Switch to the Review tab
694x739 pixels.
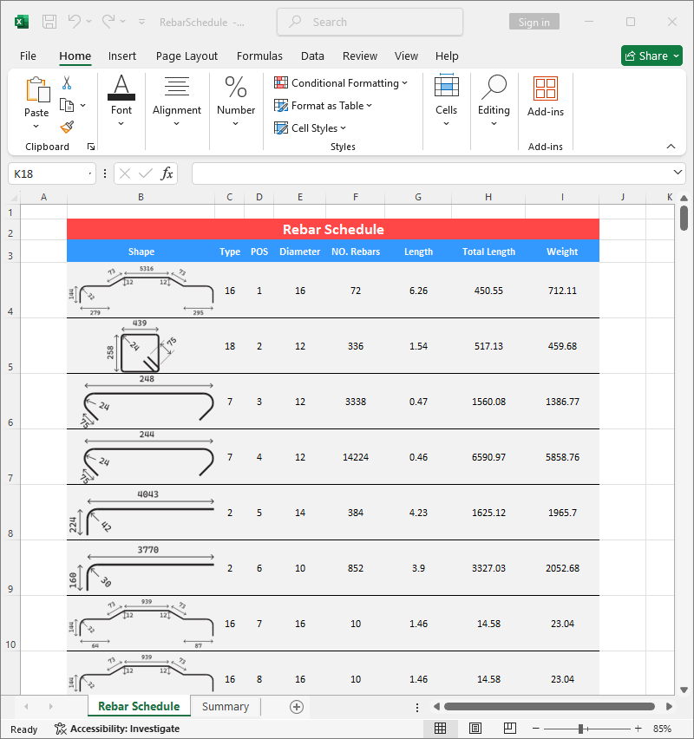pyautogui.click(x=360, y=56)
